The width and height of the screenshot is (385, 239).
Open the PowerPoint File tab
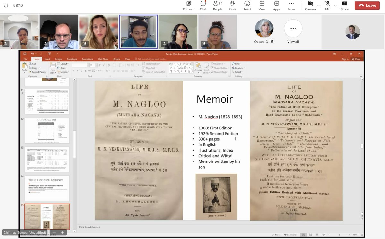(25, 59)
